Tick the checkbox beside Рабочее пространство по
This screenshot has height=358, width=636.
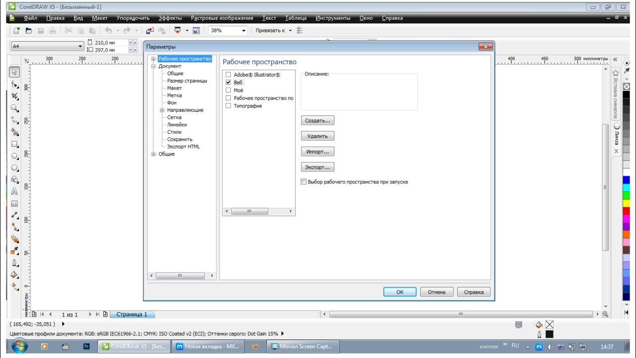pos(229,98)
